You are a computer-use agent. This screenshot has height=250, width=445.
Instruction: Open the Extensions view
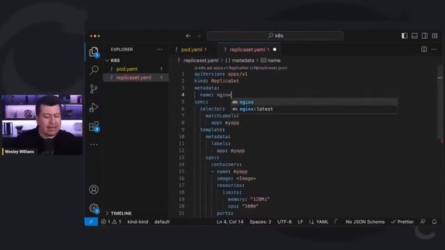(94, 126)
